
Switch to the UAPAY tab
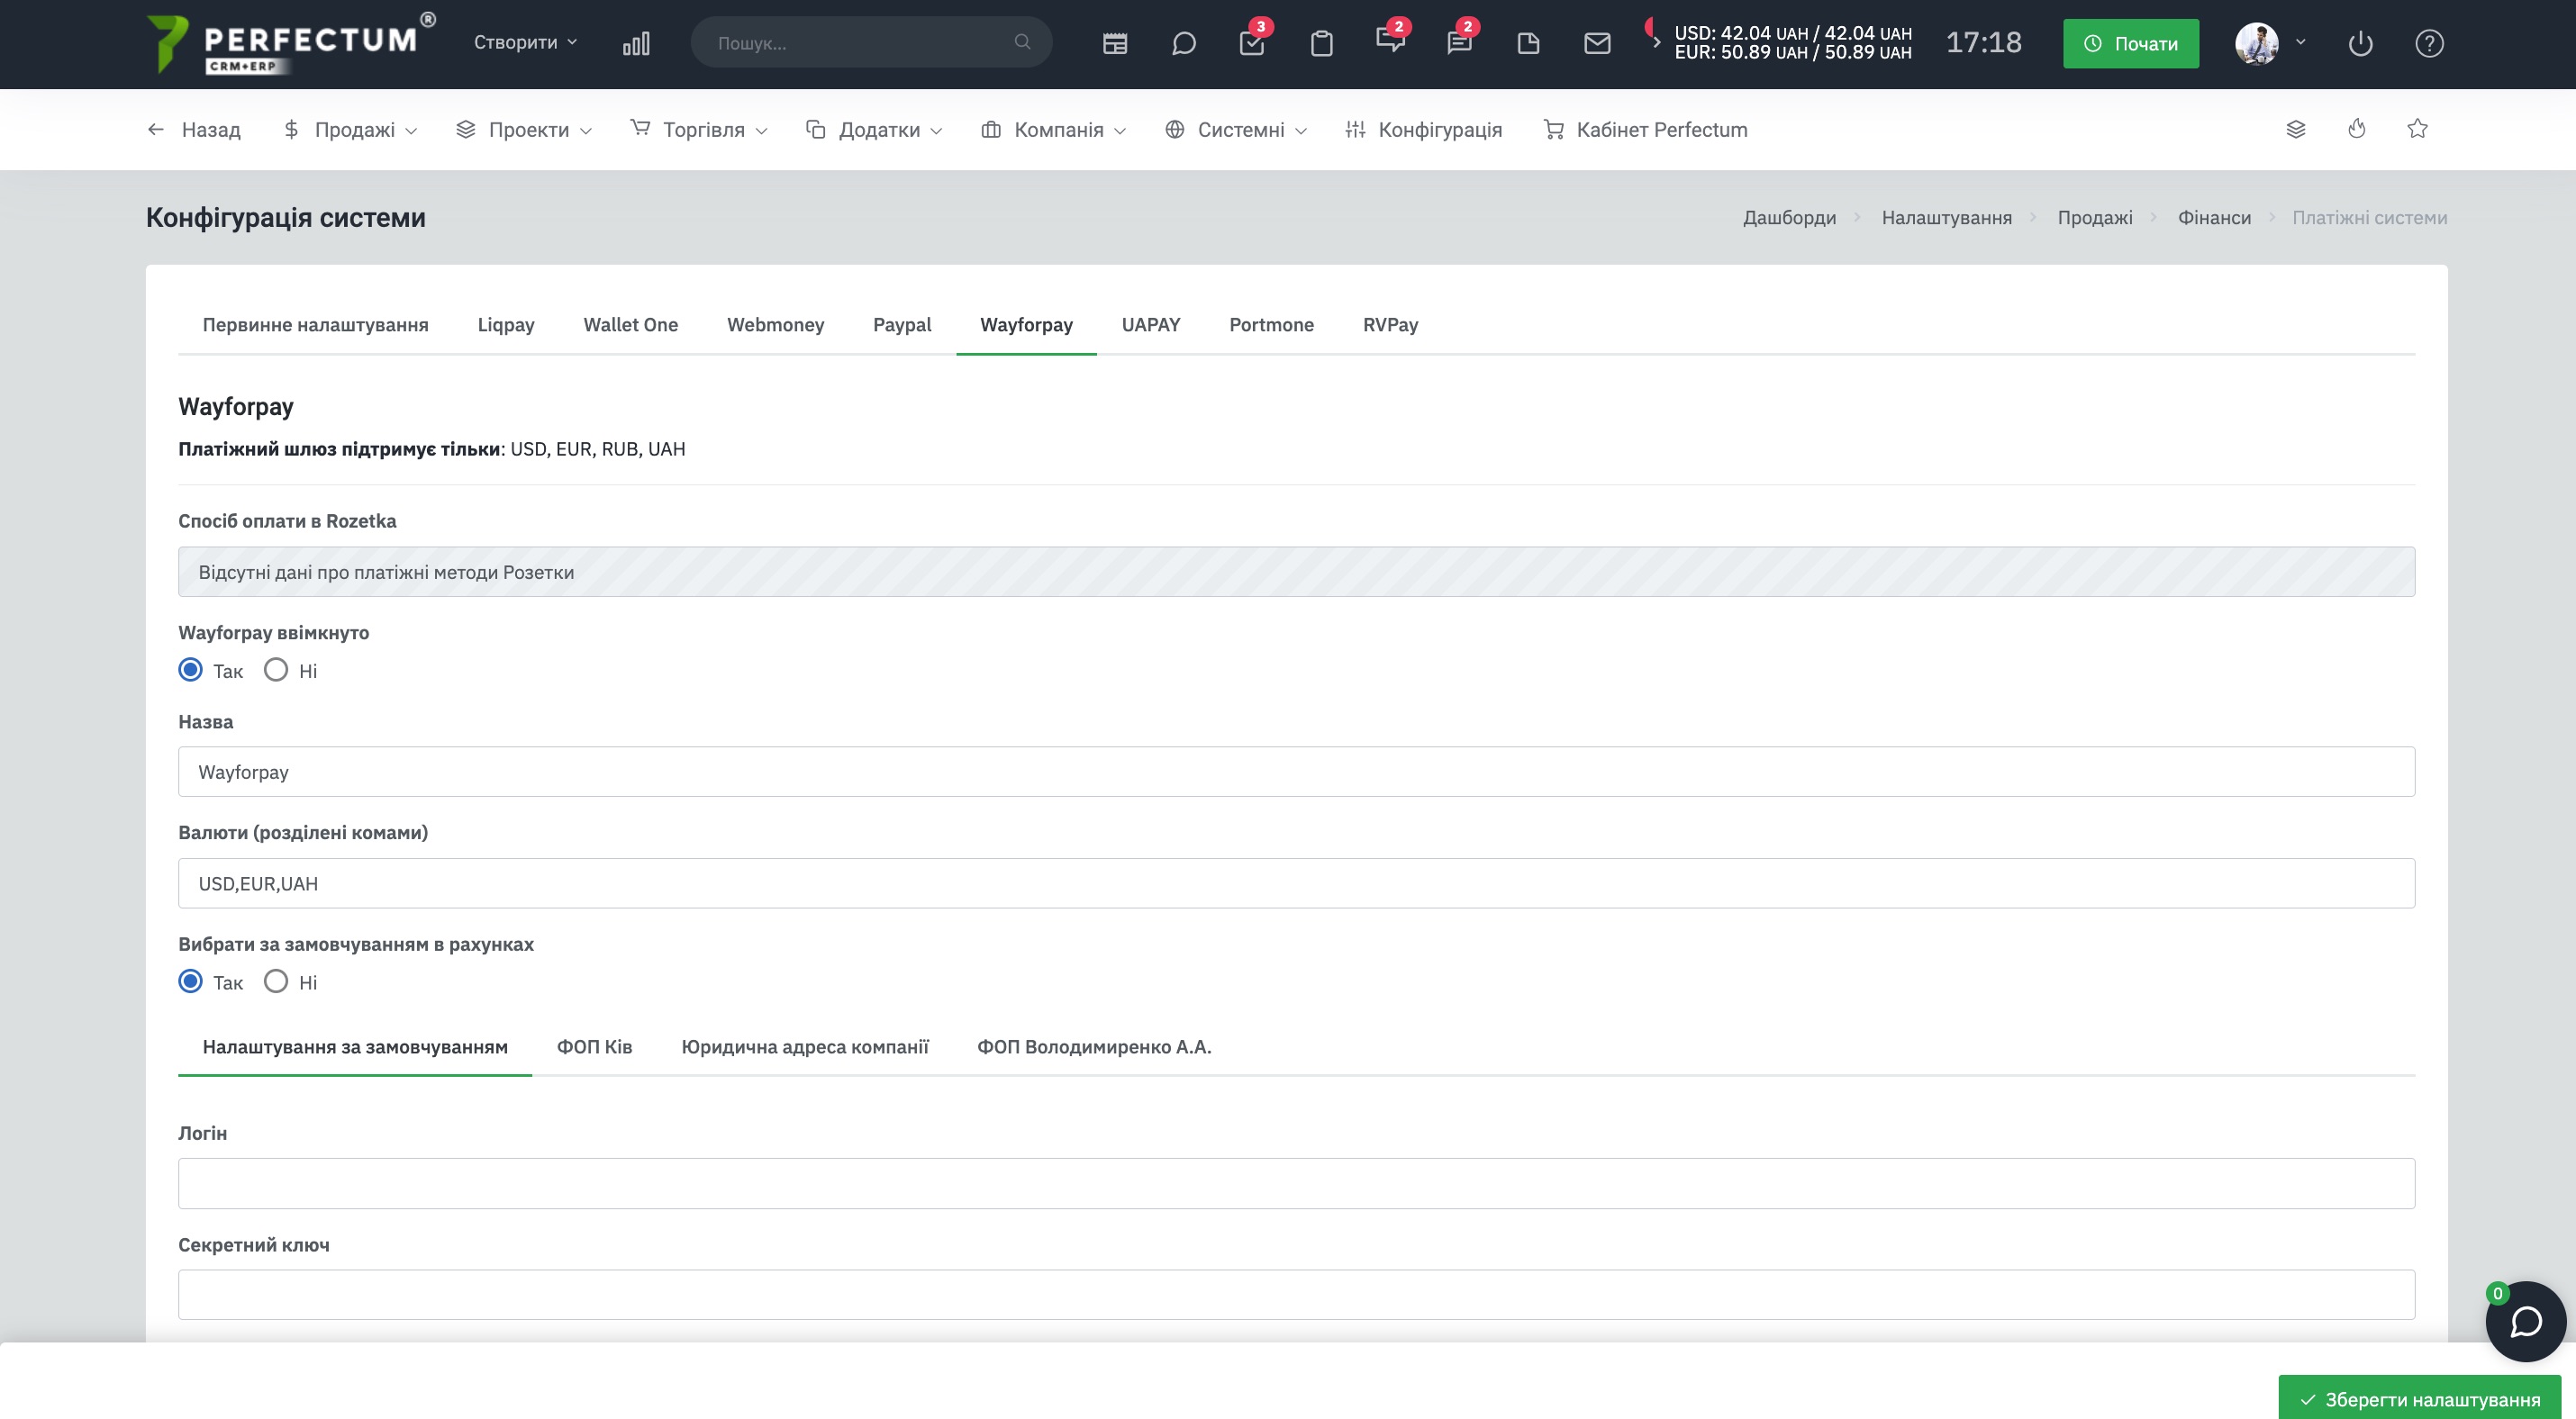pyautogui.click(x=1151, y=325)
